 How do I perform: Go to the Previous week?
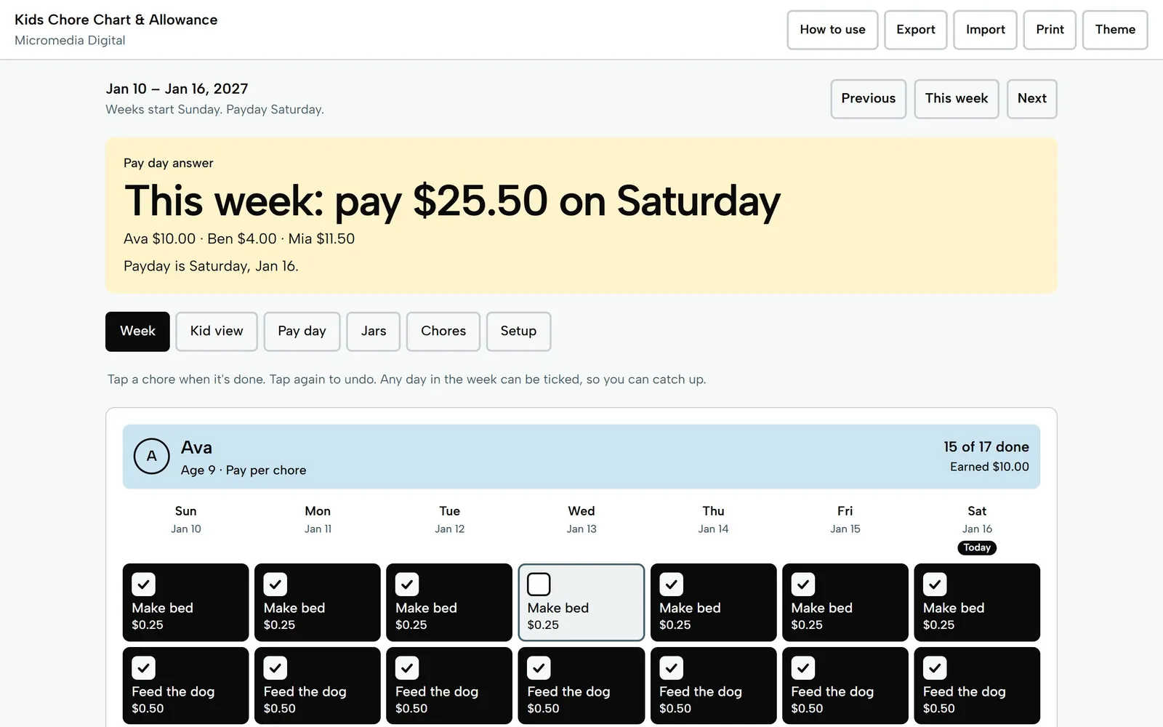(869, 99)
